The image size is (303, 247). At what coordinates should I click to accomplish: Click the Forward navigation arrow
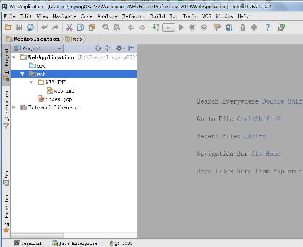[142, 28]
